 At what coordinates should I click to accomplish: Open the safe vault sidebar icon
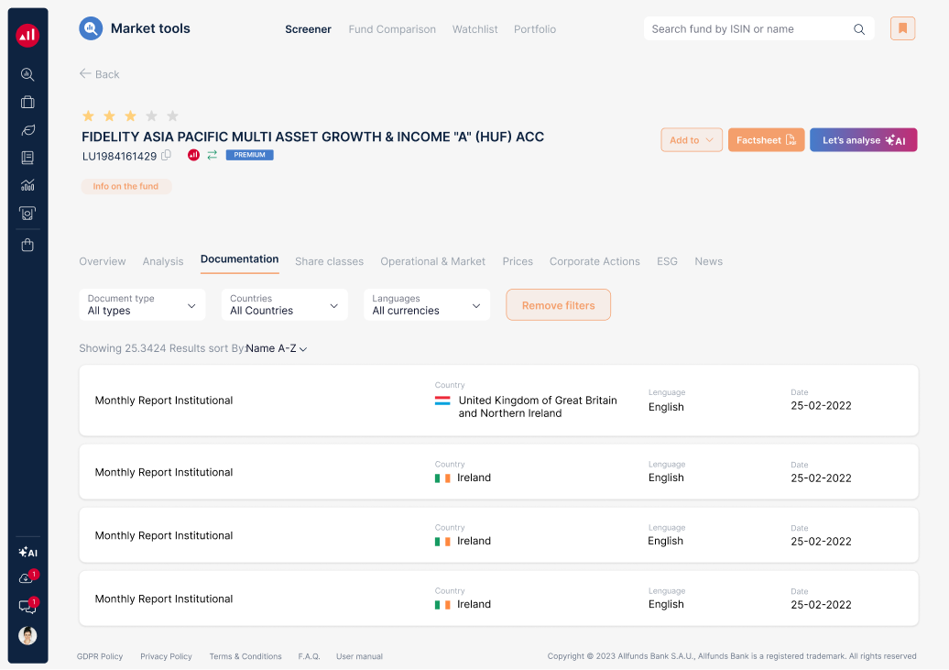click(27, 214)
